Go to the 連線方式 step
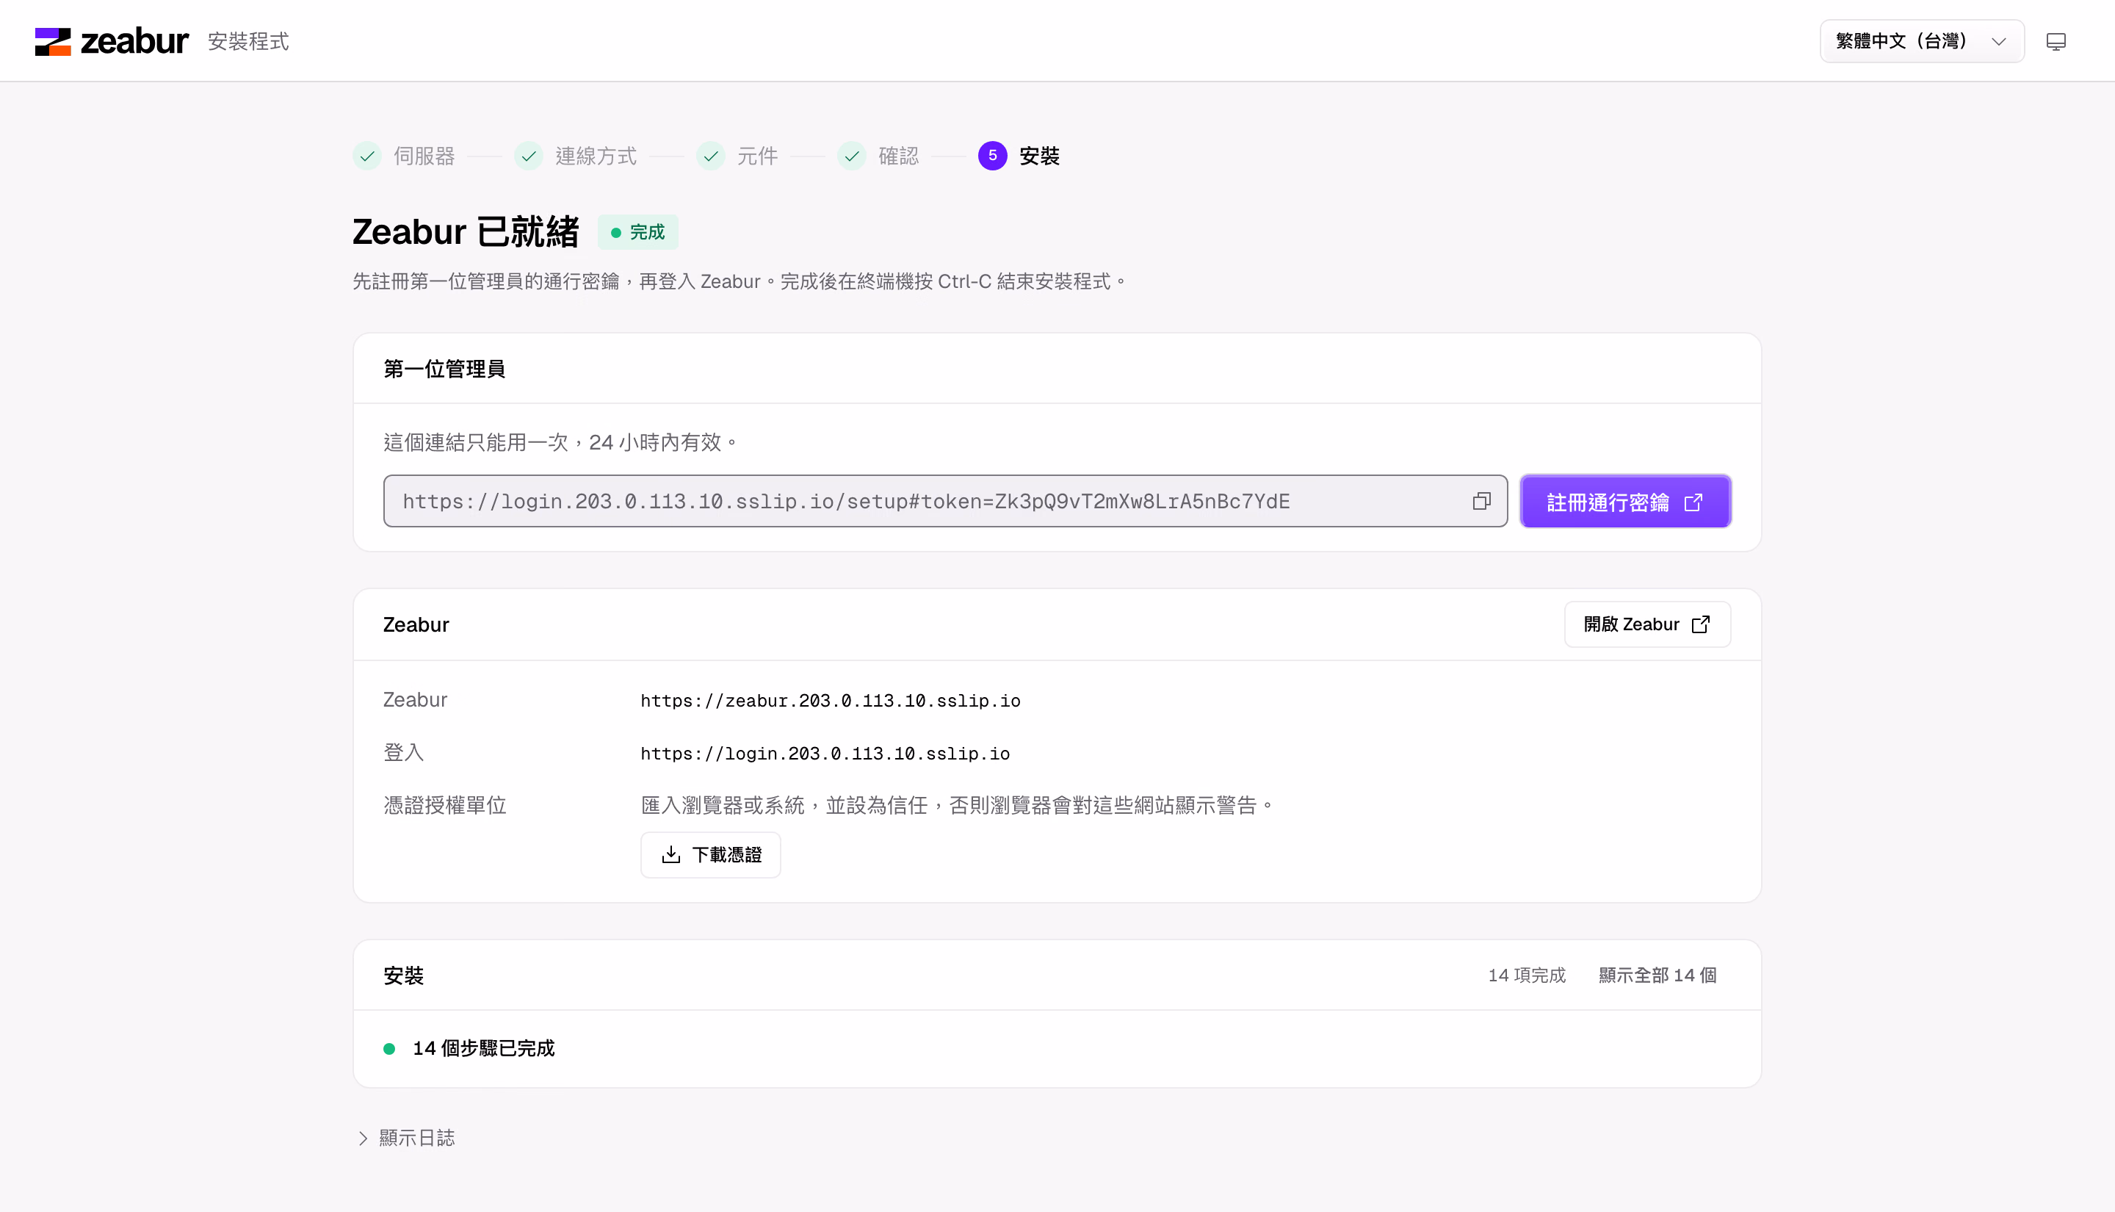 pos(576,156)
